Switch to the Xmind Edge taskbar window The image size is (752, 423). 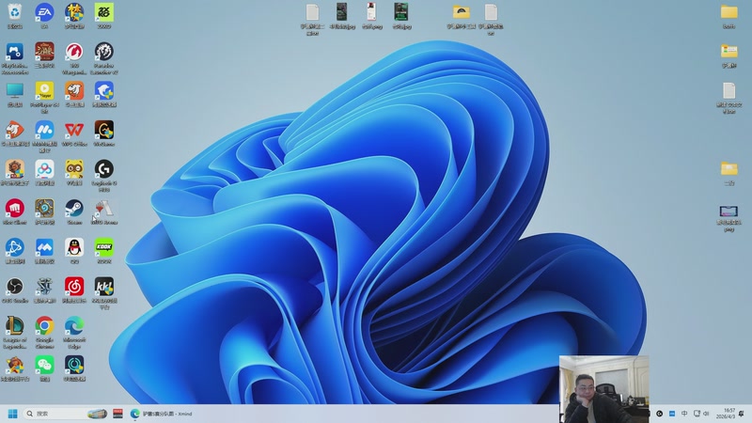coord(161,414)
